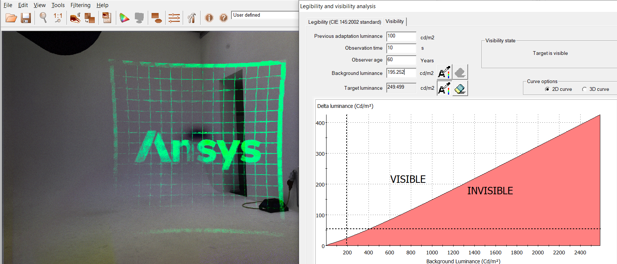Click the information (i) icon
617x264 pixels.
click(x=209, y=18)
